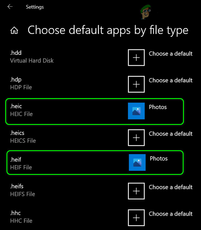This screenshot has height=230, width=201.
Task: Click the Photos app icon for .heif
Action: 137,162
